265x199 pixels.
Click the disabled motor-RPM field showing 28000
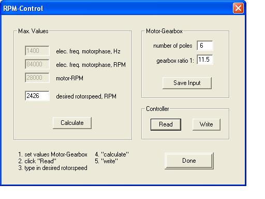(x=37, y=78)
